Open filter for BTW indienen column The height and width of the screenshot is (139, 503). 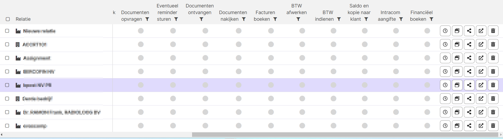tap(339, 19)
